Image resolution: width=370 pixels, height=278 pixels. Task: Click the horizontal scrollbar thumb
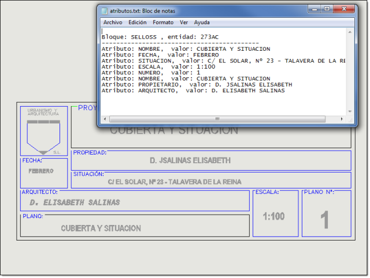[x=217, y=119]
